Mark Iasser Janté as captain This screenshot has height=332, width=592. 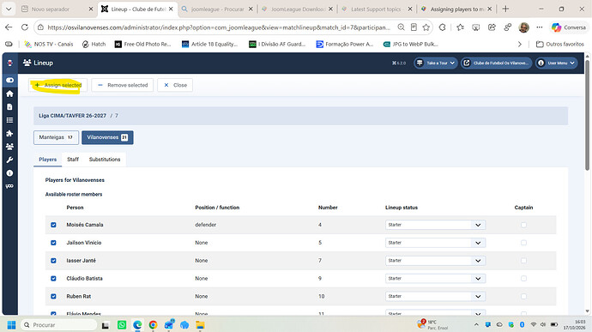pyautogui.click(x=523, y=261)
